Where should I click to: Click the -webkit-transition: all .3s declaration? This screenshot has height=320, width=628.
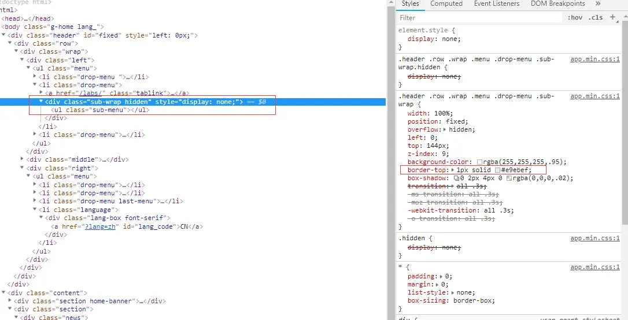click(460, 210)
